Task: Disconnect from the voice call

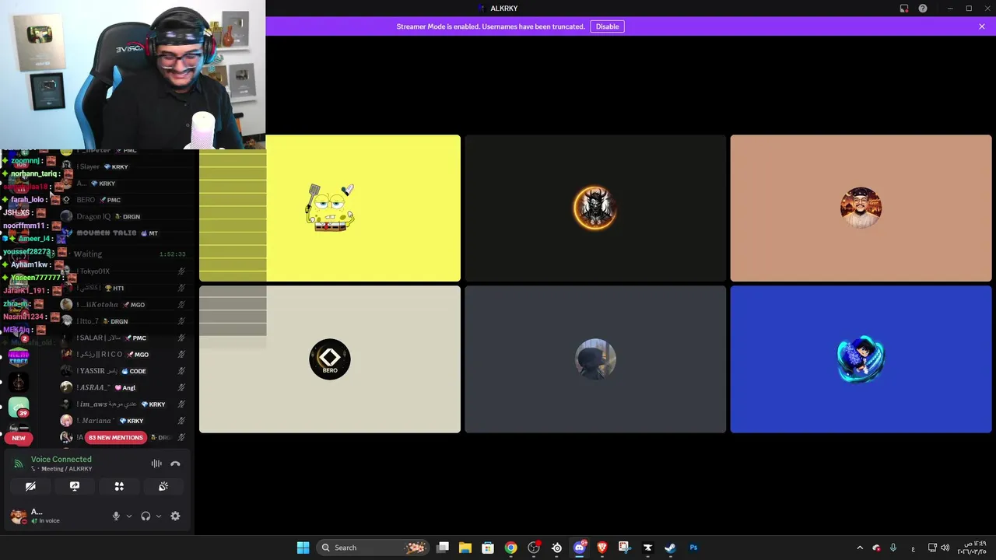Action: (x=175, y=464)
